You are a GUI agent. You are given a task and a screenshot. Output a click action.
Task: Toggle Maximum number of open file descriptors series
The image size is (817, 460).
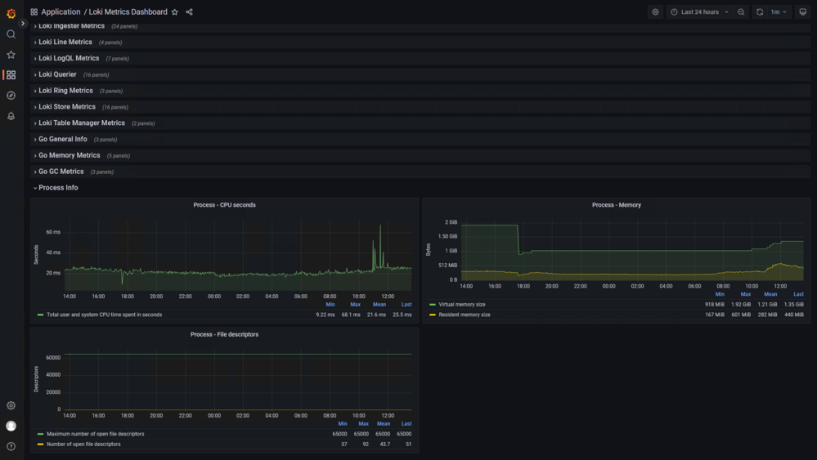tap(96, 434)
